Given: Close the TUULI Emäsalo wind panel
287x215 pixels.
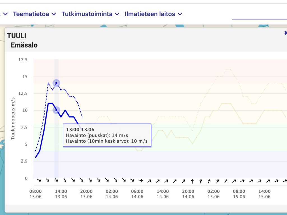Looking at the screenshot, I should tap(285, 33).
